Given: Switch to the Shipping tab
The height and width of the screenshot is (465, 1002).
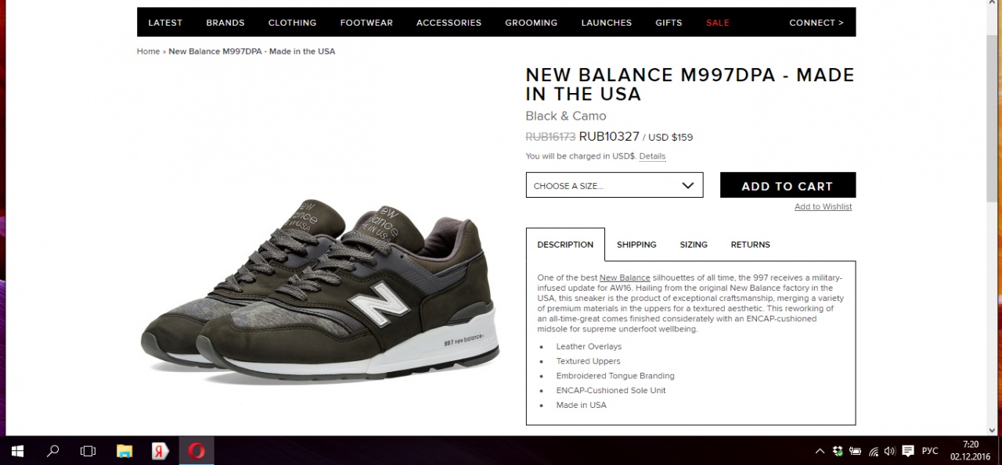Looking at the screenshot, I should pyautogui.click(x=636, y=245).
